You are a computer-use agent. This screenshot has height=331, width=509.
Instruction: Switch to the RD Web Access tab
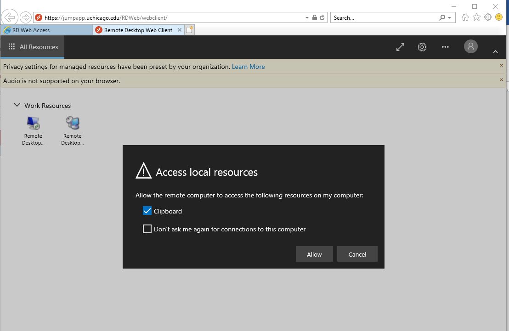[x=46, y=29]
